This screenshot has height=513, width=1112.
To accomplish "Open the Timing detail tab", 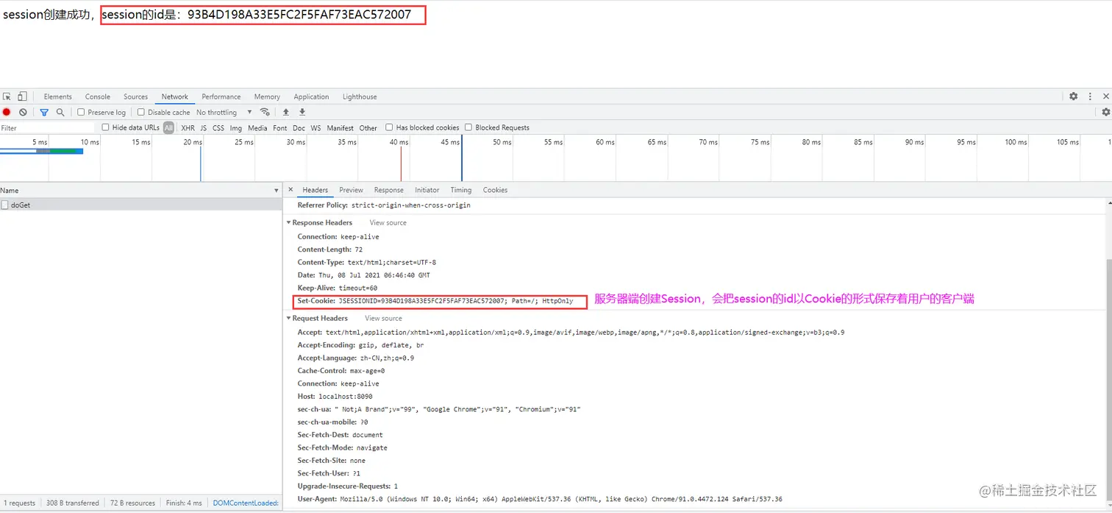I will (461, 190).
